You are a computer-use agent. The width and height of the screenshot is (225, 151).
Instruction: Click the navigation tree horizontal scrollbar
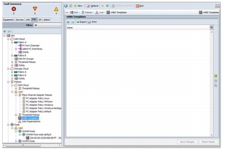point(23,145)
